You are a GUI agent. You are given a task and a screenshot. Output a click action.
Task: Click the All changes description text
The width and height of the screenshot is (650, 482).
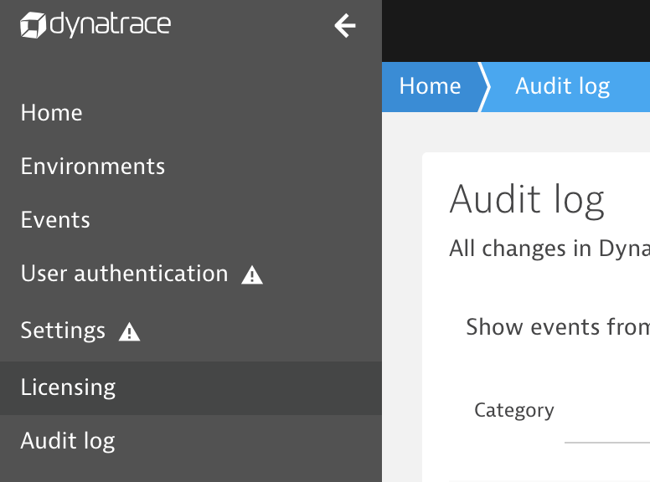click(549, 249)
